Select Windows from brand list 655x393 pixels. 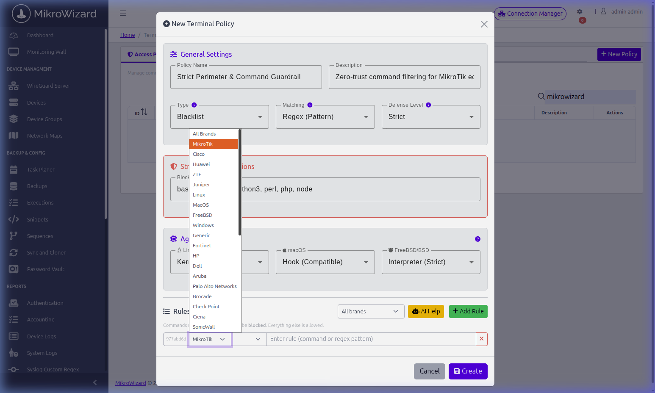[214, 225]
